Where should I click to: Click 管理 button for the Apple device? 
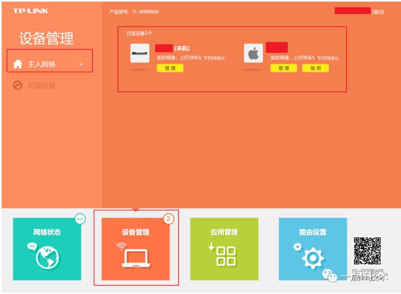(283, 68)
